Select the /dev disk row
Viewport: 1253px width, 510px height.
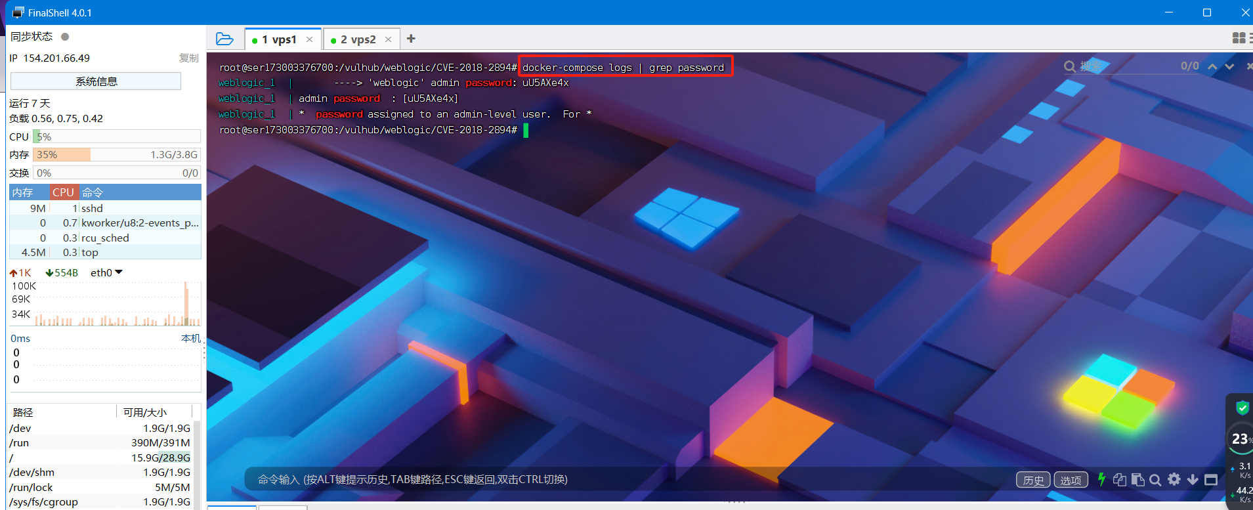(x=100, y=428)
